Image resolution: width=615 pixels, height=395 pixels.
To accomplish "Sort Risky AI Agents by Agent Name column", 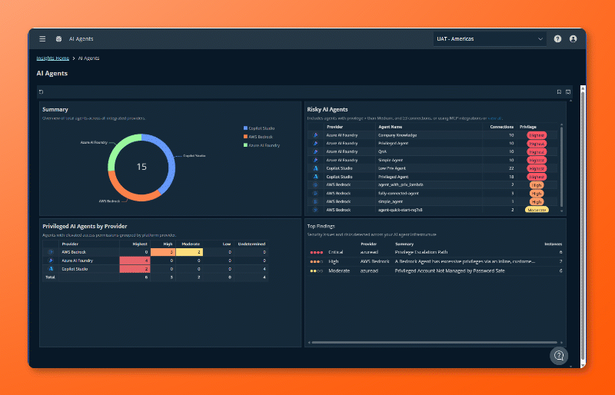I will [x=390, y=127].
